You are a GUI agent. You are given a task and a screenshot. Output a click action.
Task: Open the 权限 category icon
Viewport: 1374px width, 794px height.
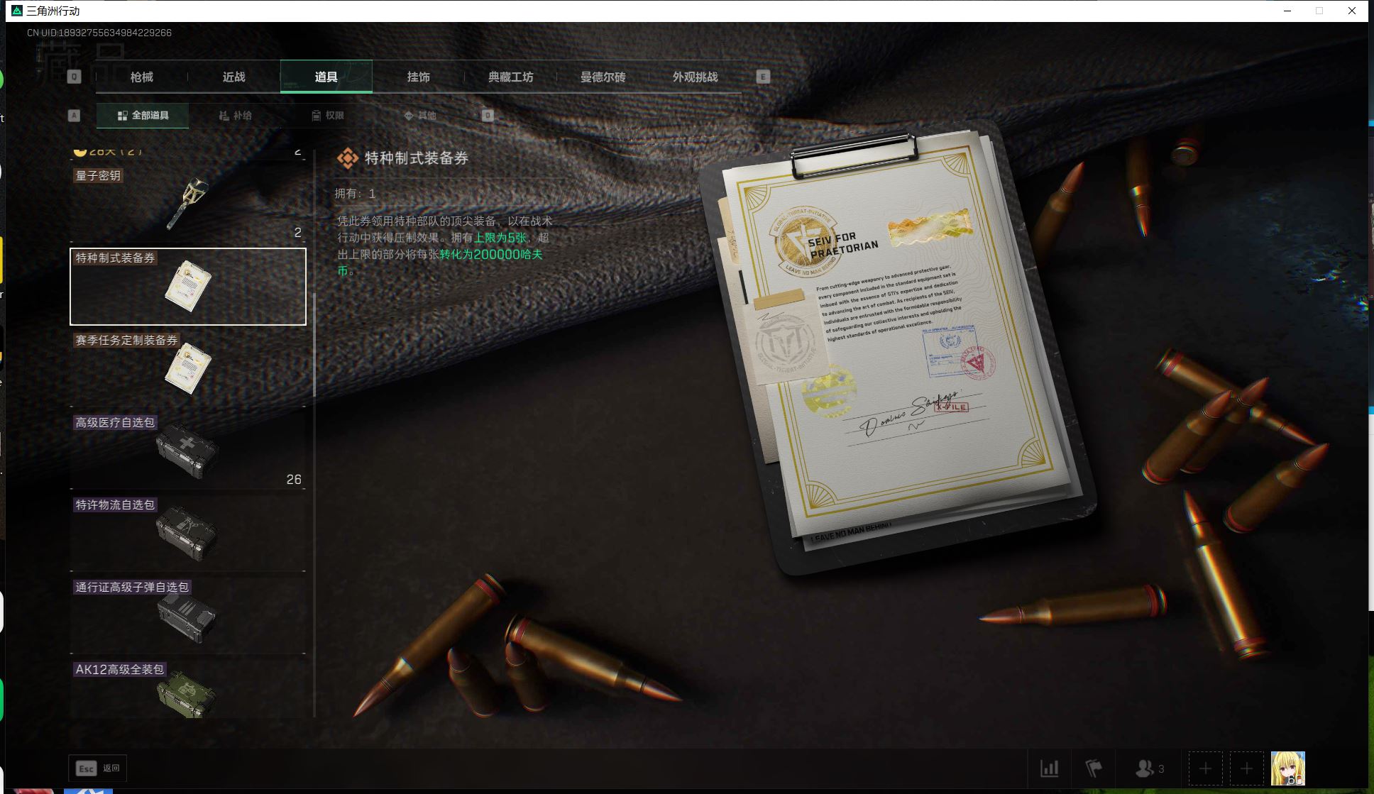pos(317,116)
